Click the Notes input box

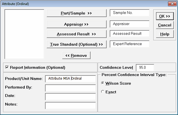coord(70,106)
